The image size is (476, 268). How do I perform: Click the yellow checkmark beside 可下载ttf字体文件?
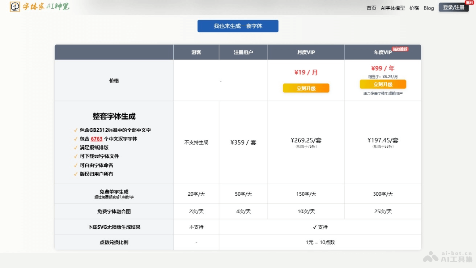point(75,156)
